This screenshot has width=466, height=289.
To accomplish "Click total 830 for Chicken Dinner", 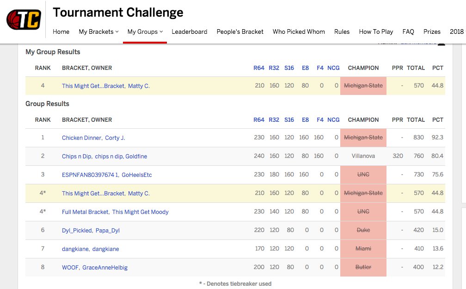I will tap(418, 138).
